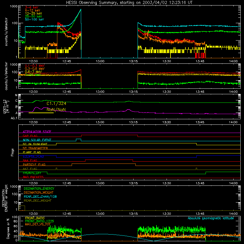Screen dimensions: 244x244
Task: Select the BAD_PACKETS flag label
Action: [33, 177]
